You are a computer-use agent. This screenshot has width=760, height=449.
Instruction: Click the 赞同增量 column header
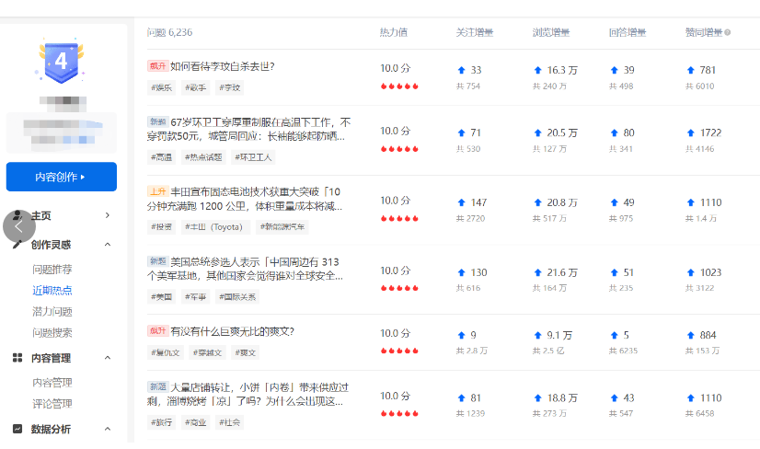point(704,32)
